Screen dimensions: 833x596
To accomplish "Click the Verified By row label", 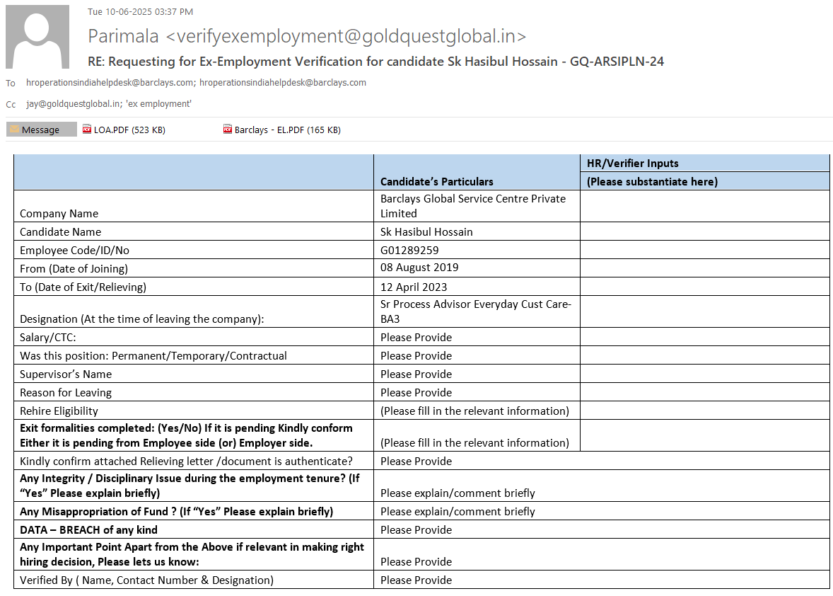I will coord(146,580).
